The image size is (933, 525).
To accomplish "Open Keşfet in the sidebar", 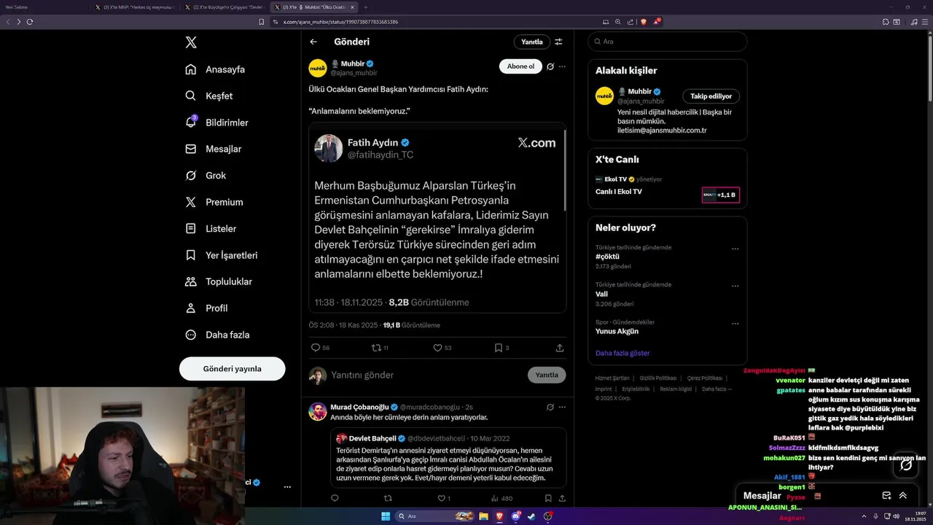I will [208, 96].
